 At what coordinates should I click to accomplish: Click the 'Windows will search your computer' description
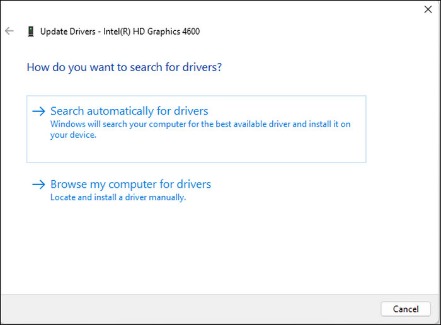tap(200, 125)
